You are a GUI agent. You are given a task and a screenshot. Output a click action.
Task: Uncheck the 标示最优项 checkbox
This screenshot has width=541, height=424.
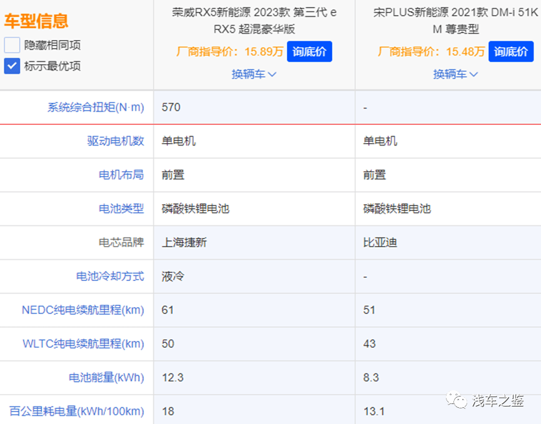(12, 66)
